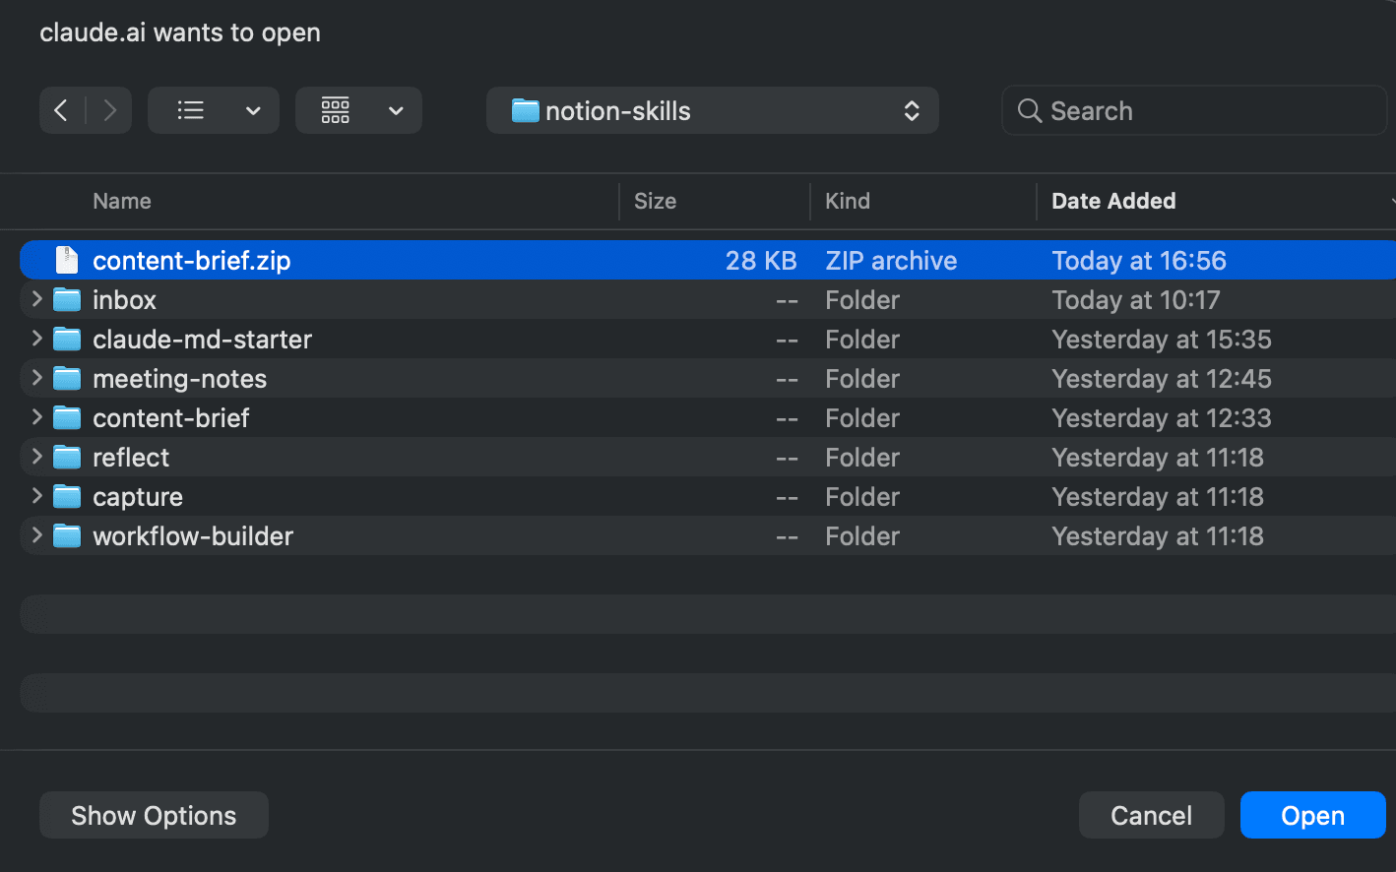Click the Today at 10:17 date
Image resolution: width=1396 pixels, height=872 pixels.
tap(1136, 299)
